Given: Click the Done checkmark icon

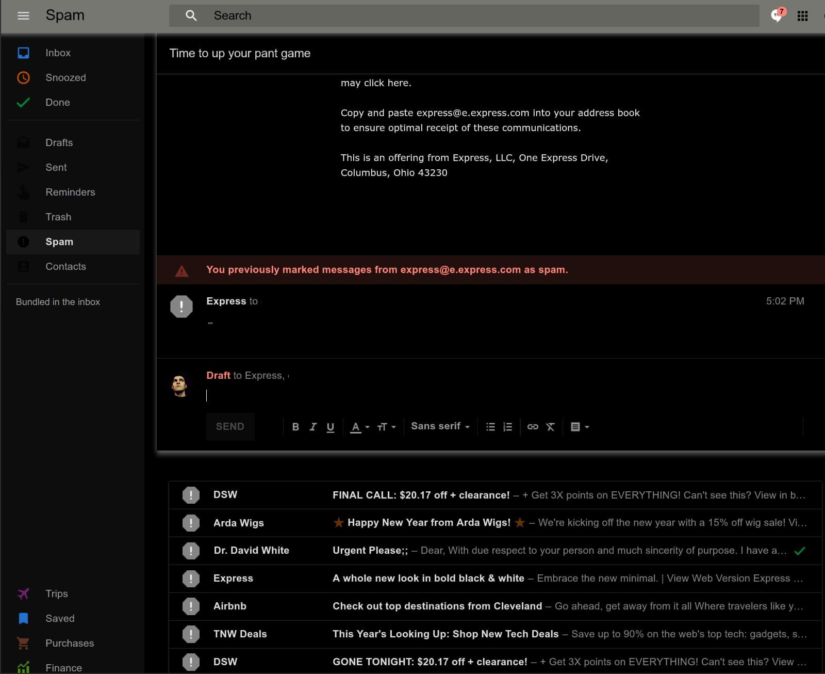Looking at the screenshot, I should coord(24,102).
